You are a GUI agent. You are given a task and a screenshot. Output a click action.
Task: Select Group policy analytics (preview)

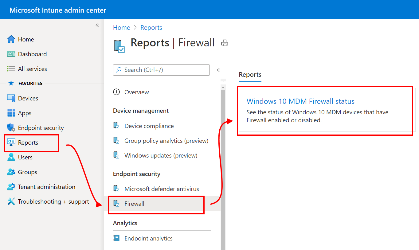(x=166, y=140)
